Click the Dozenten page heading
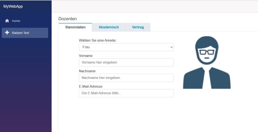This screenshot has width=258, height=132. (67, 19)
